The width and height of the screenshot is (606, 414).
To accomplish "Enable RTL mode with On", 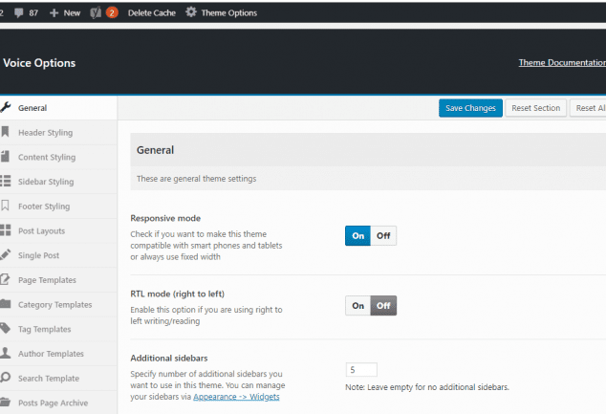I will point(357,306).
